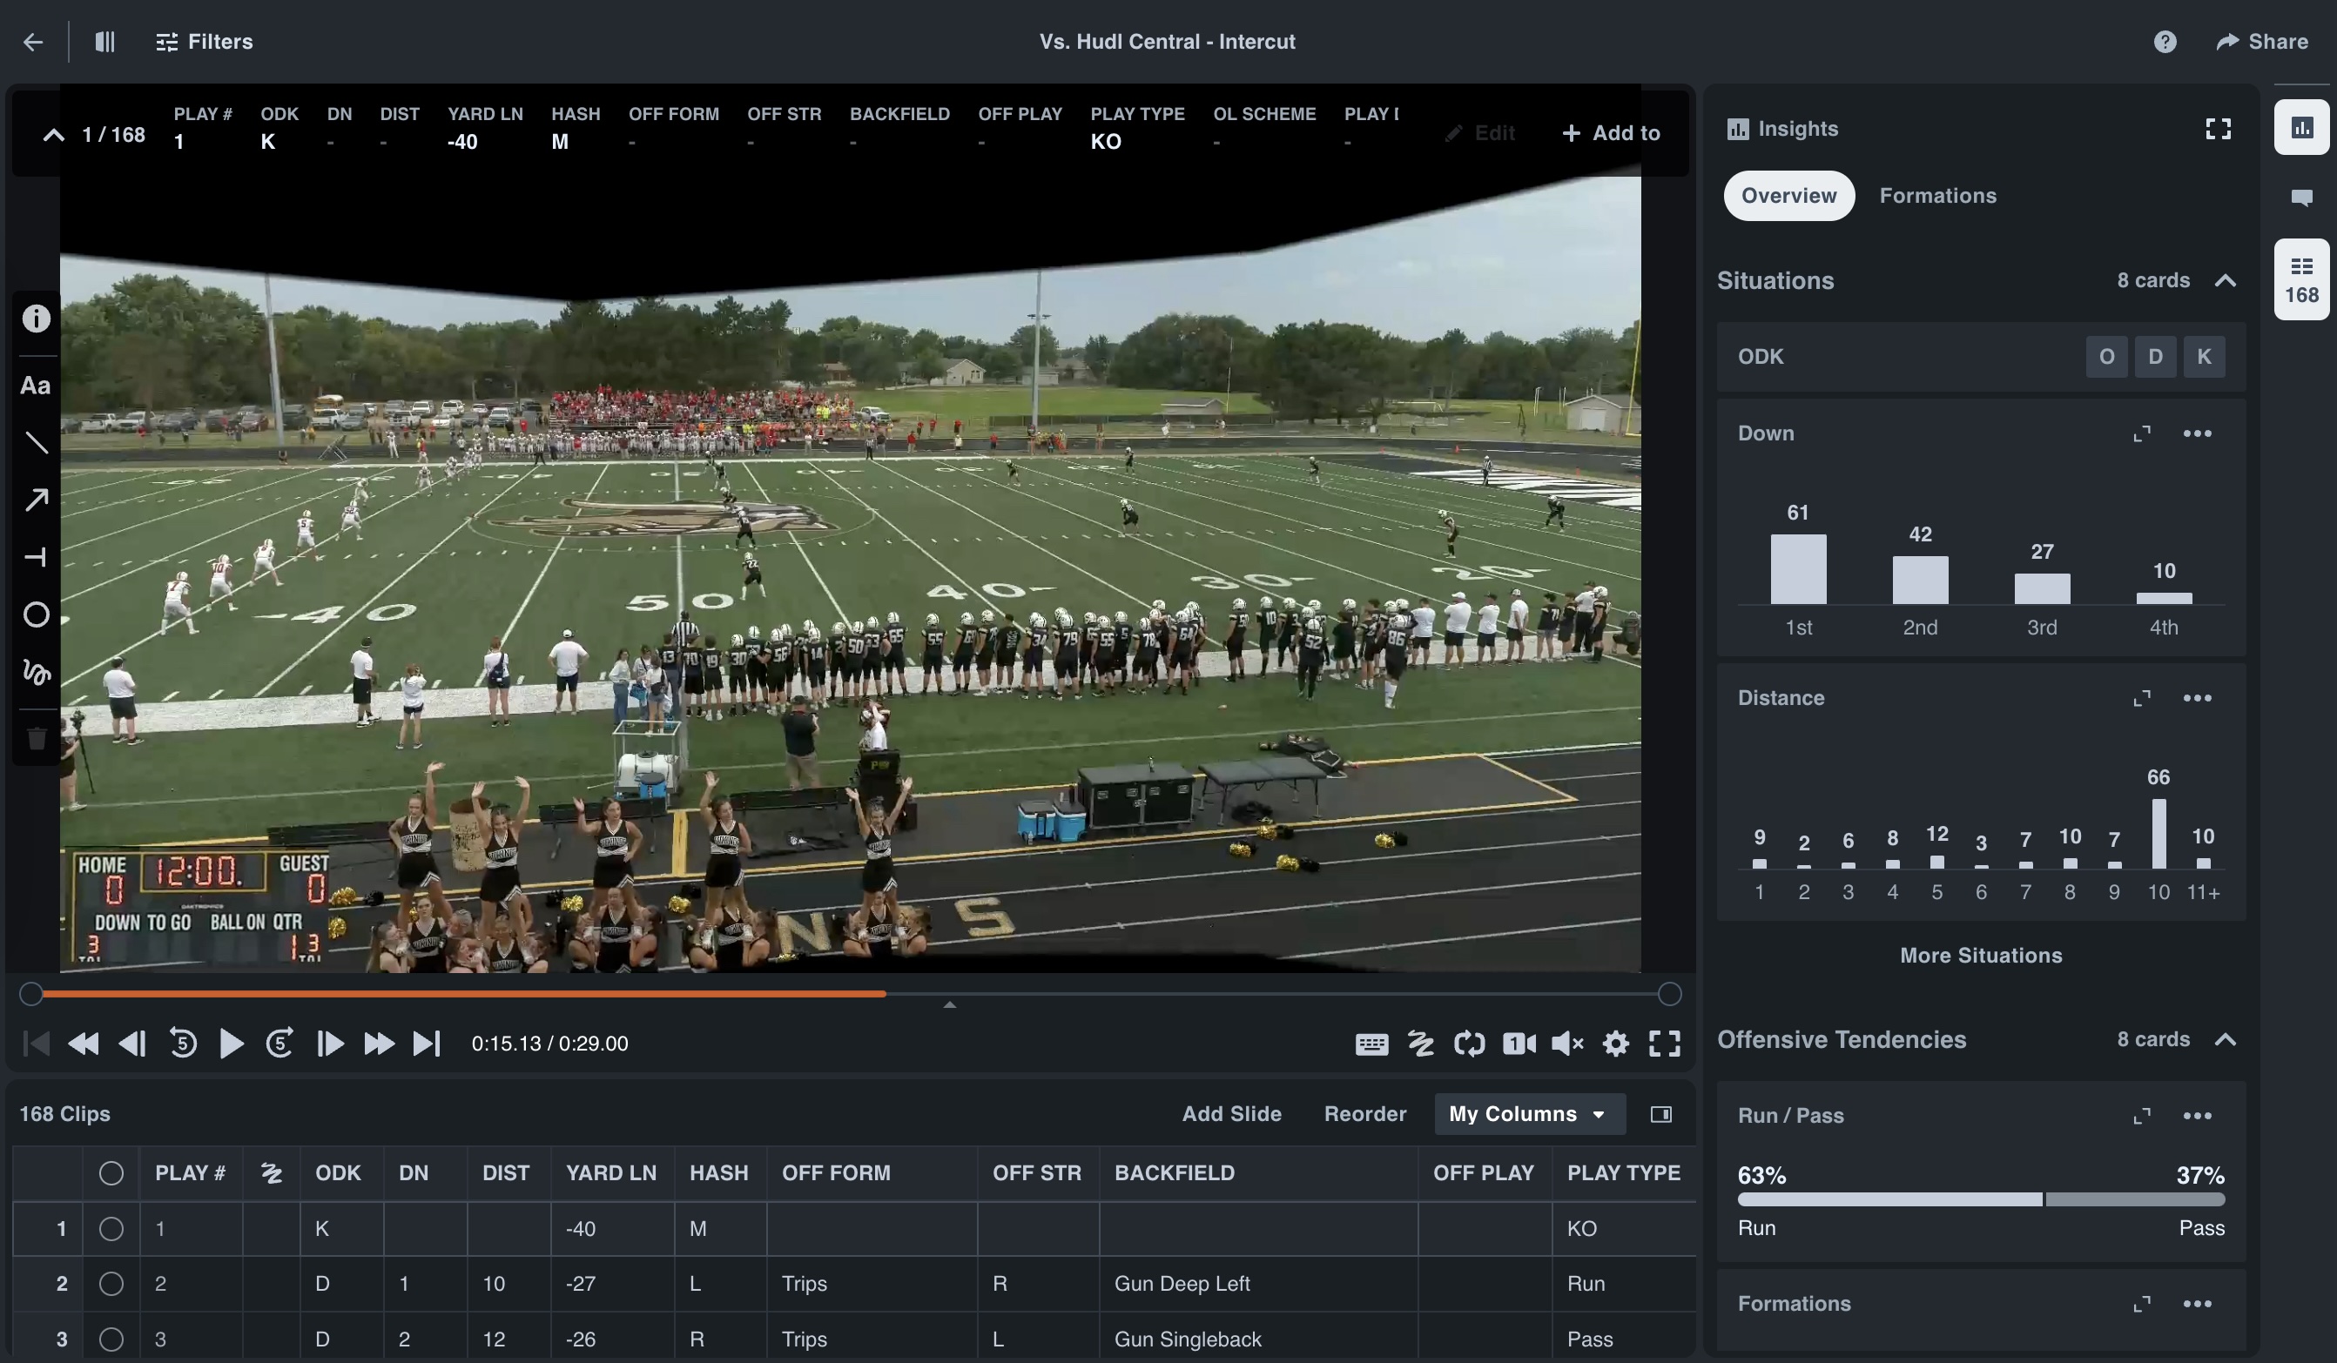Select the arrow drawing tool

click(37, 500)
